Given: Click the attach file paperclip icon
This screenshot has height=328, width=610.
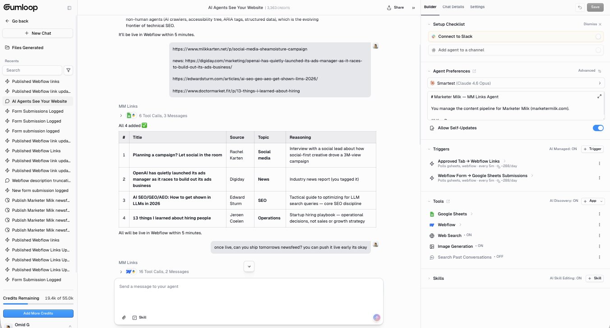Looking at the screenshot, I should (x=124, y=318).
